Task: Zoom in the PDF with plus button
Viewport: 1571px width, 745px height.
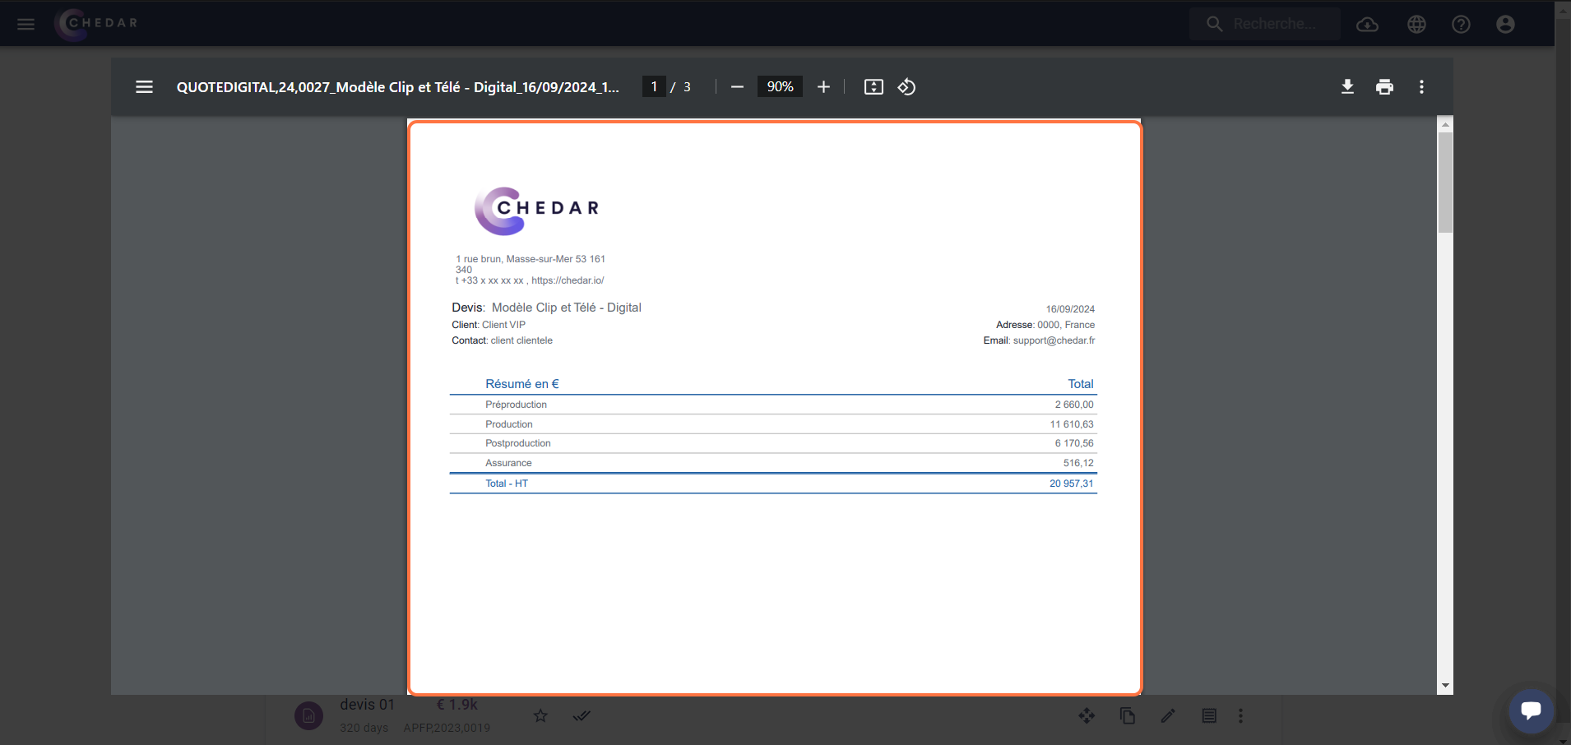Action: point(823,87)
